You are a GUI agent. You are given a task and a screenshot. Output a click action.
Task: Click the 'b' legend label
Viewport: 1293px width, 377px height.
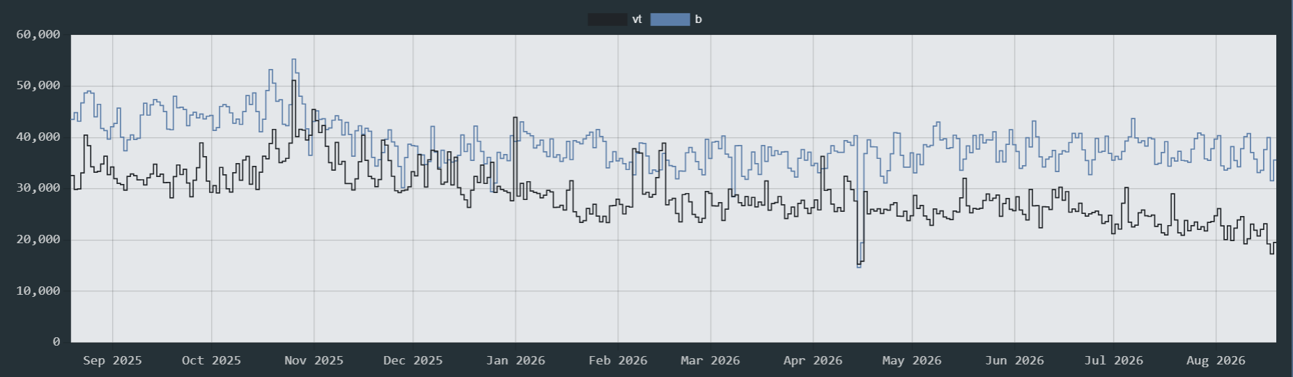pyautogui.click(x=698, y=20)
